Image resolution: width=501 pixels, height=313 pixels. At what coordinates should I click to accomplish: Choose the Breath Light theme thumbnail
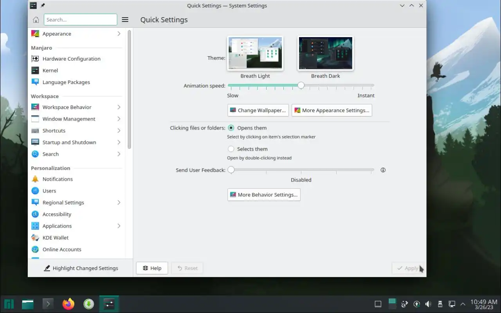[255, 53]
